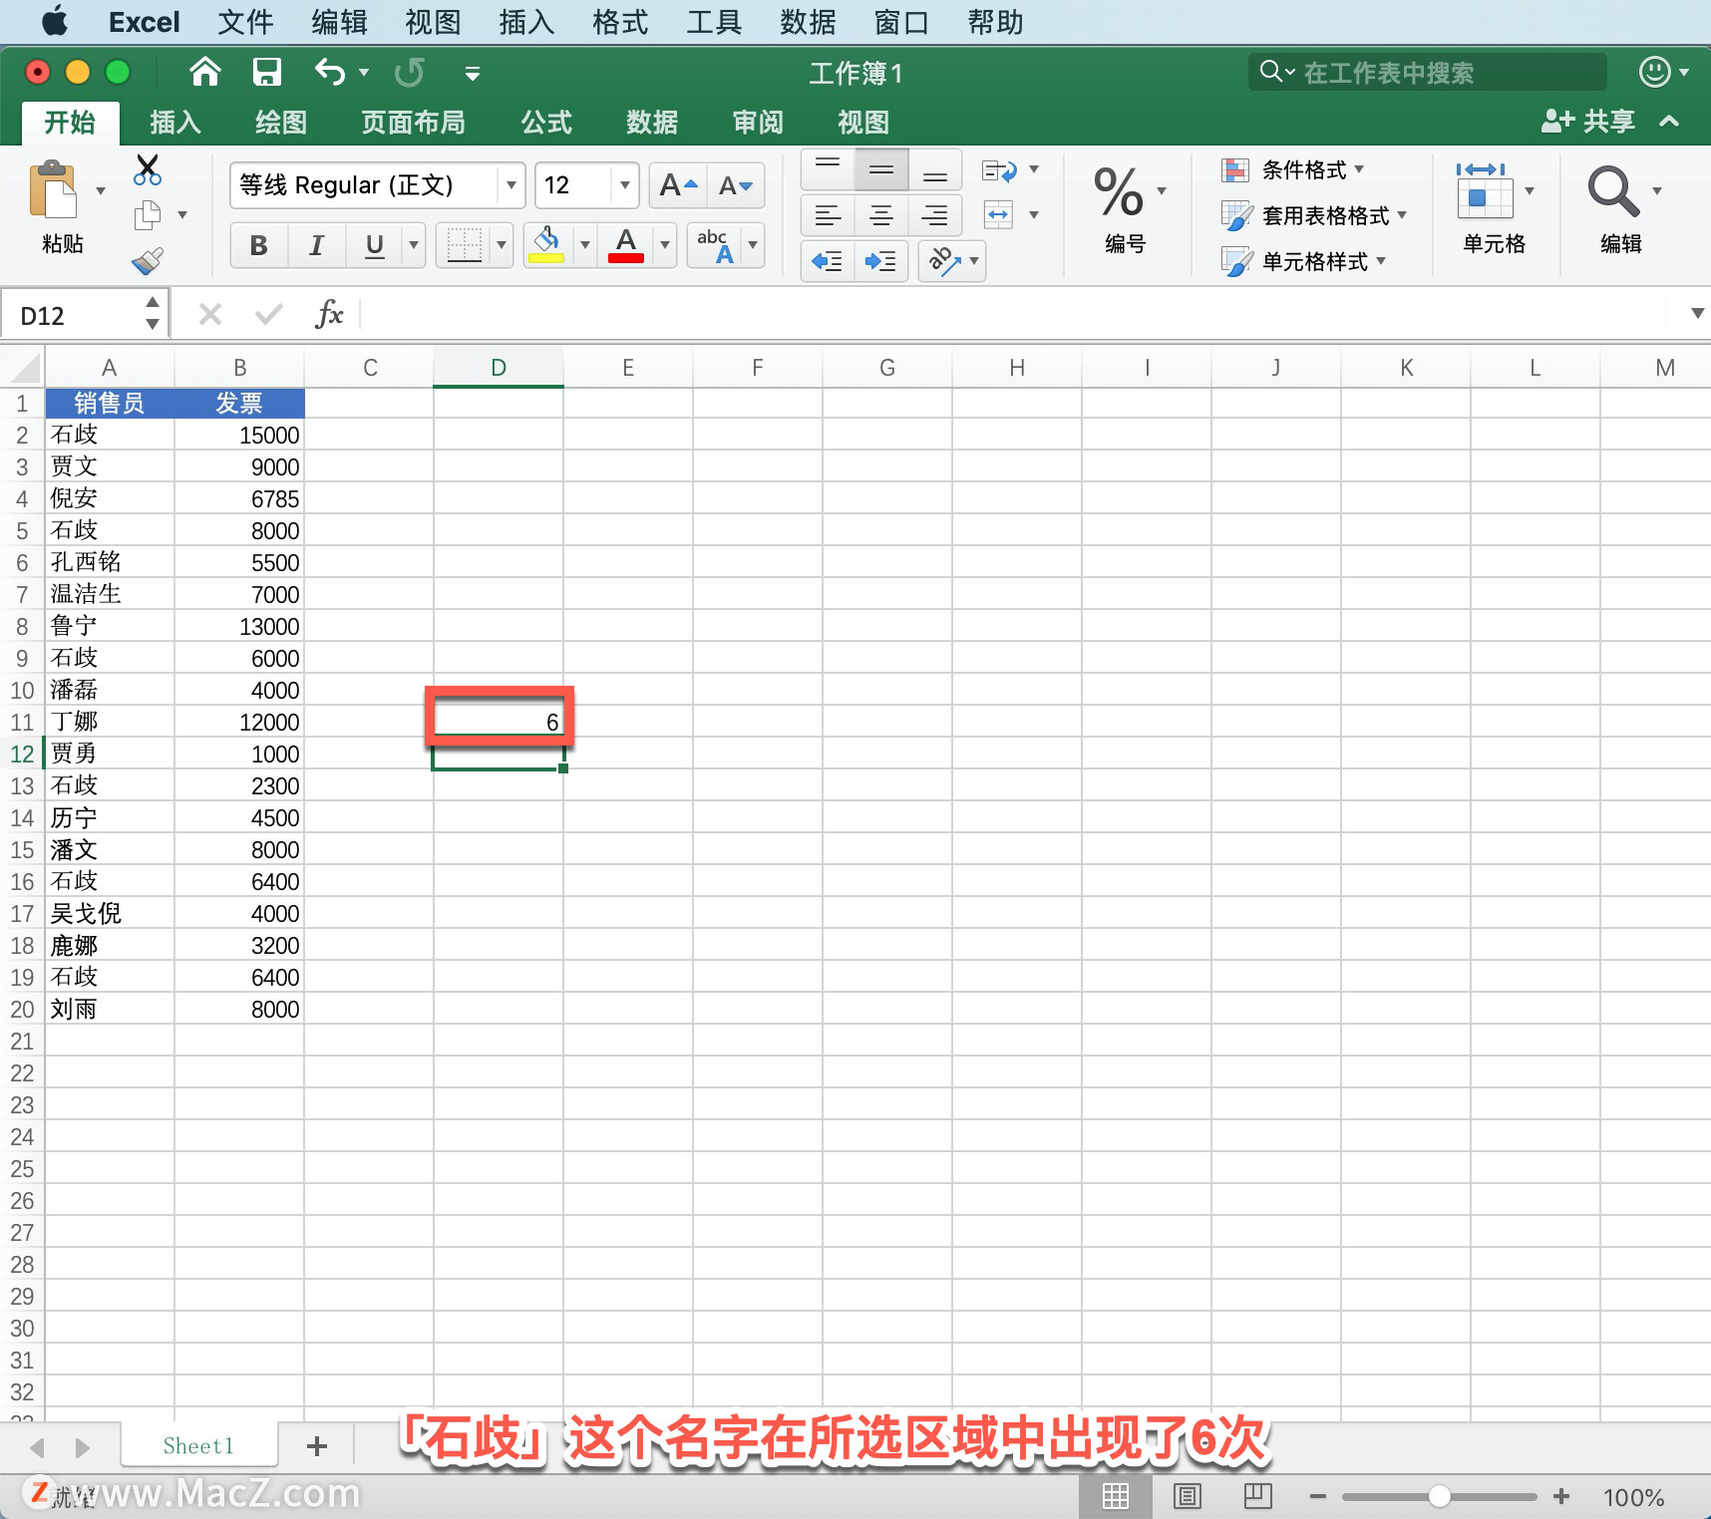Increase indent in the cell
The width and height of the screenshot is (1711, 1519).
pos(880,261)
